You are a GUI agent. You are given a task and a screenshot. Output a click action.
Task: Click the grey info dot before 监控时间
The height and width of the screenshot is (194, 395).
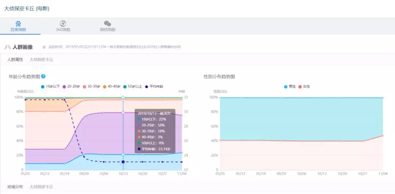tap(44, 47)
